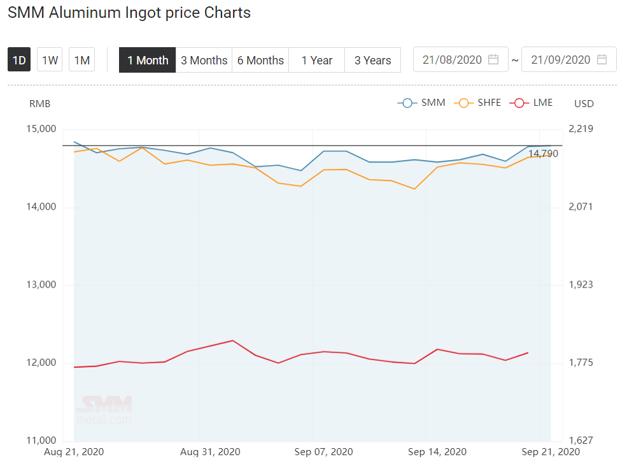The width and height of the screenshot is (627, 473).
Task: Open the 21/08/2020 start date field
Action: coord(461,59)
